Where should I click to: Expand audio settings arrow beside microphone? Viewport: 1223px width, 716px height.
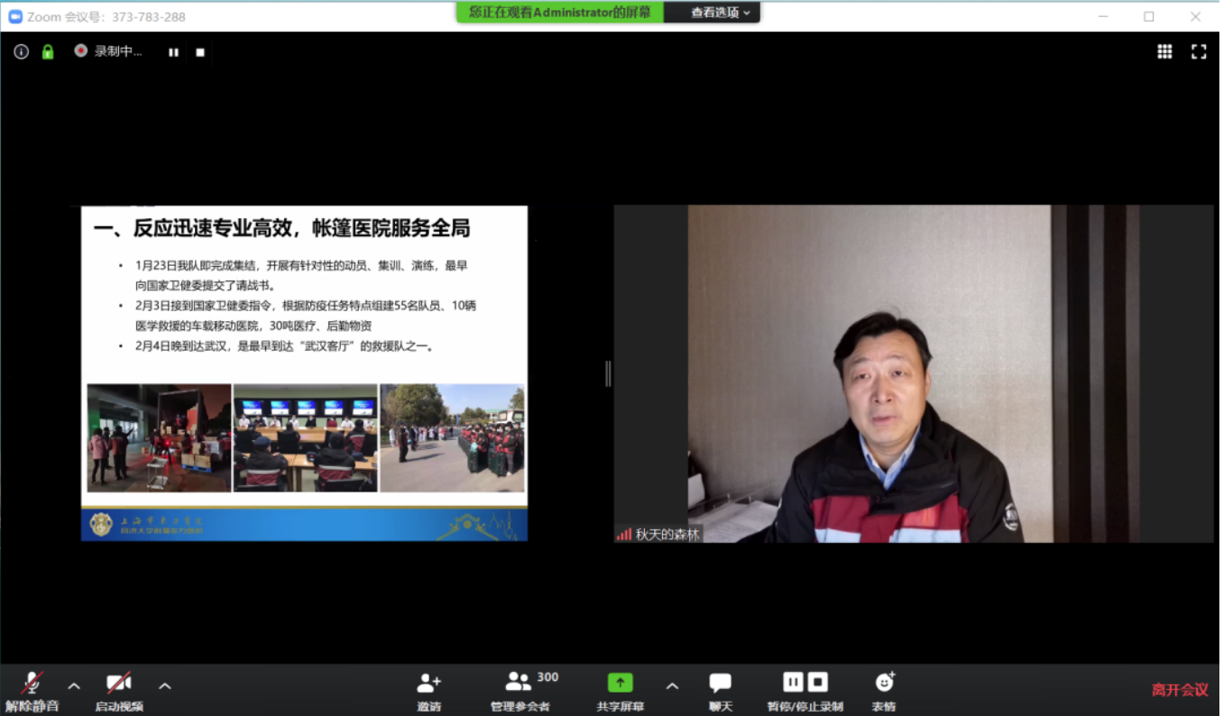pos(74,686)
